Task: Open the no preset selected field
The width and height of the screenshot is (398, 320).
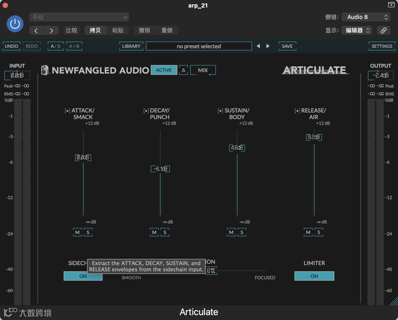Action: (x=199, y=46)
